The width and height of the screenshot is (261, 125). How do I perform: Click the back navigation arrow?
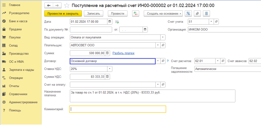pos(49,5)
